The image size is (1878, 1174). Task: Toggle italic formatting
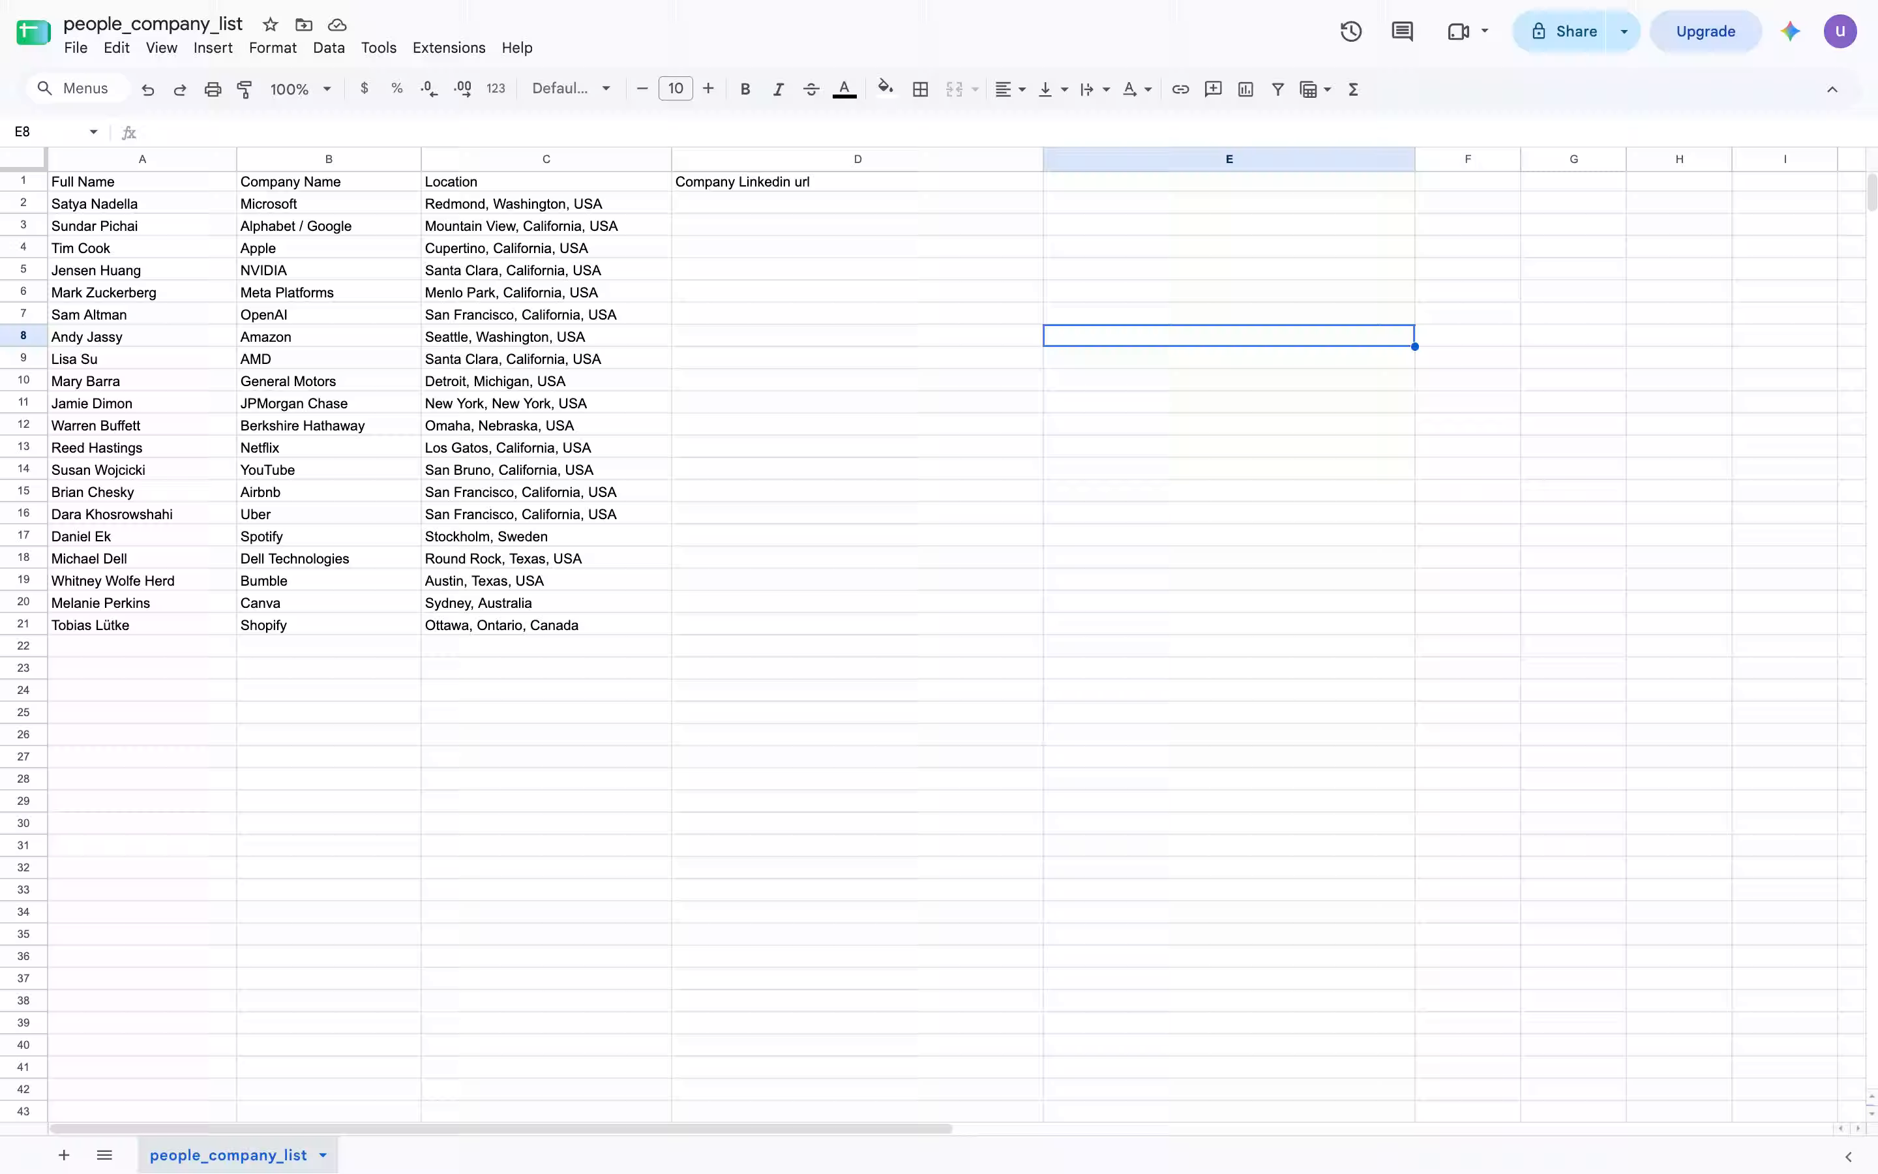(777, 89)
